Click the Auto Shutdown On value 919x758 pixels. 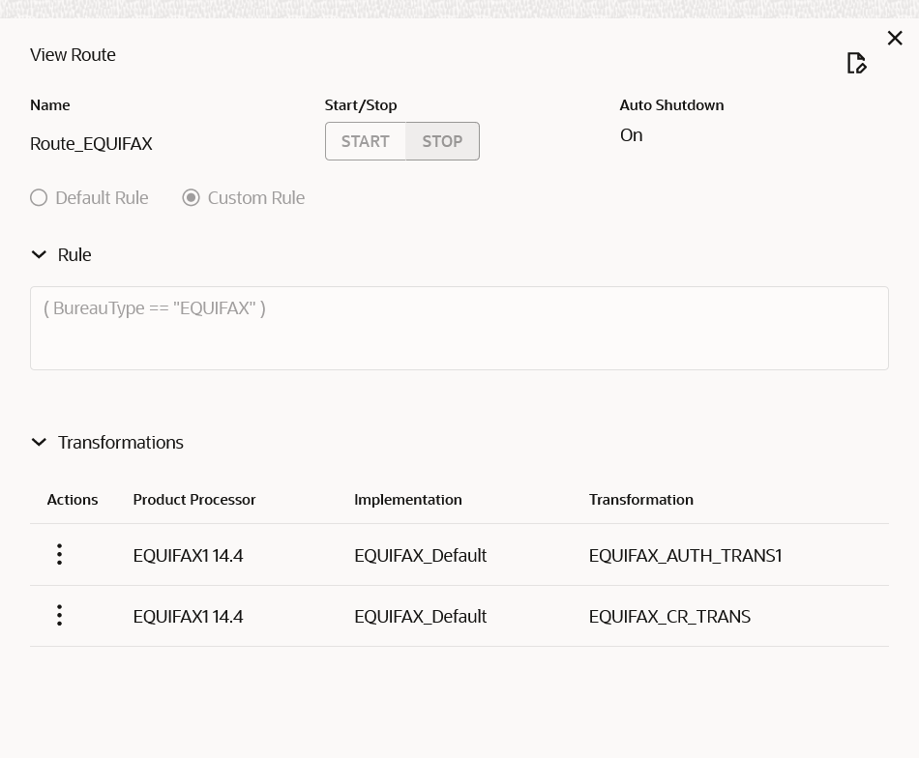[632, 135]
